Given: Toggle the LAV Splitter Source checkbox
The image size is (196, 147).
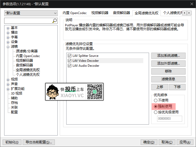Looking at the screenshot, I should (69, 56).
